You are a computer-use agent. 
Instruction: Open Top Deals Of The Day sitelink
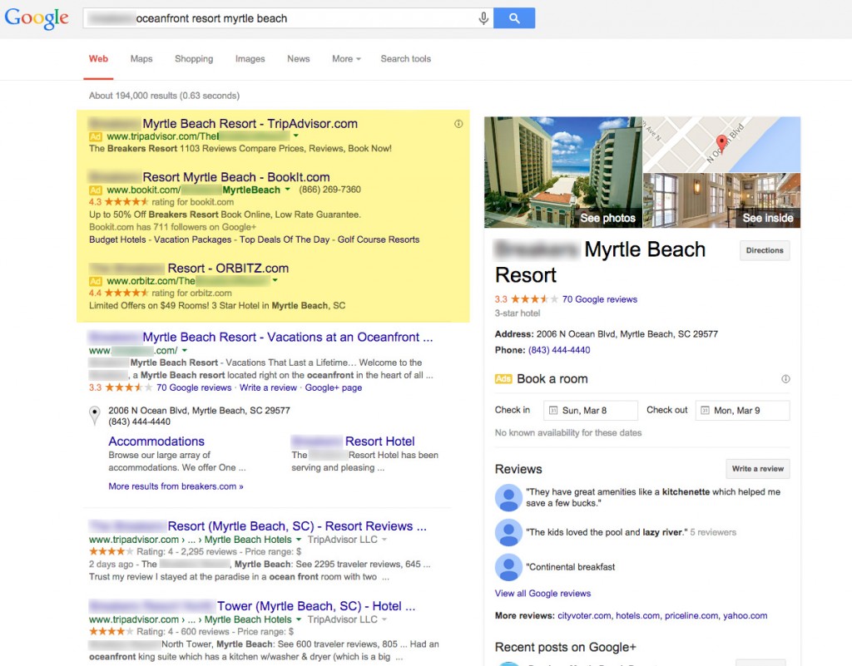click(285, 239)
